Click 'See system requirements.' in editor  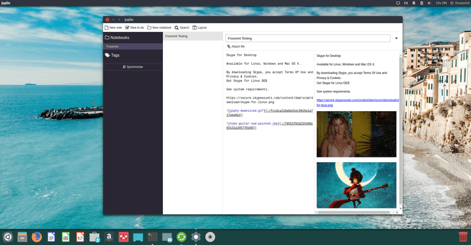pyautogui.click(x=247, y=90)
